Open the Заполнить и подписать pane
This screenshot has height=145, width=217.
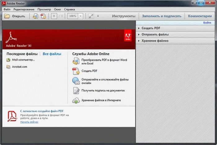pyautogui.click(x=162, y=16)
